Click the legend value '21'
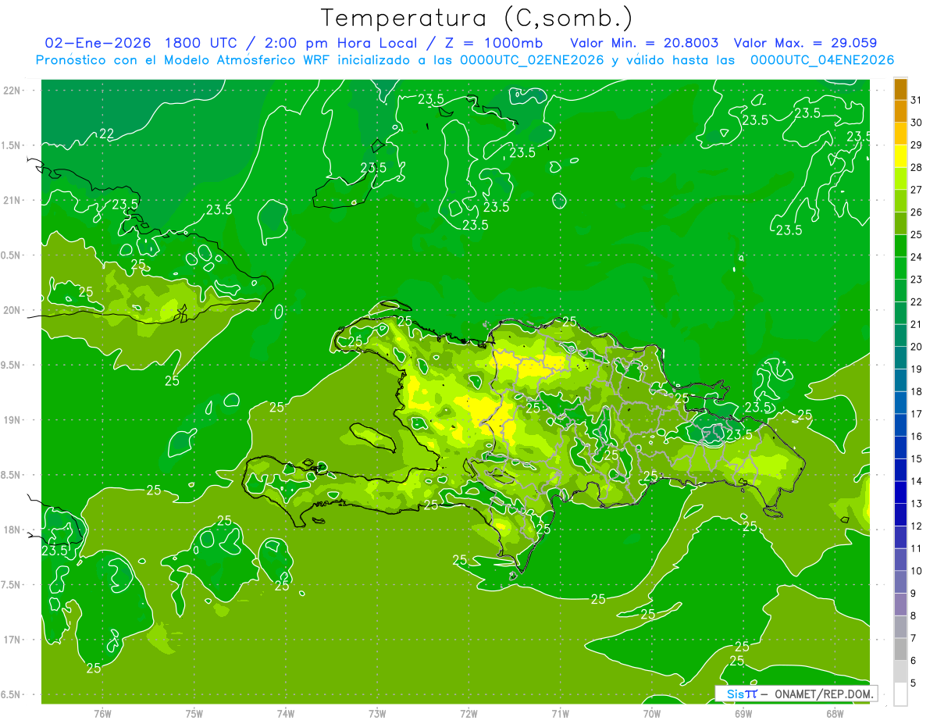This screenshot has height=724, width=937. click(916, 324)
